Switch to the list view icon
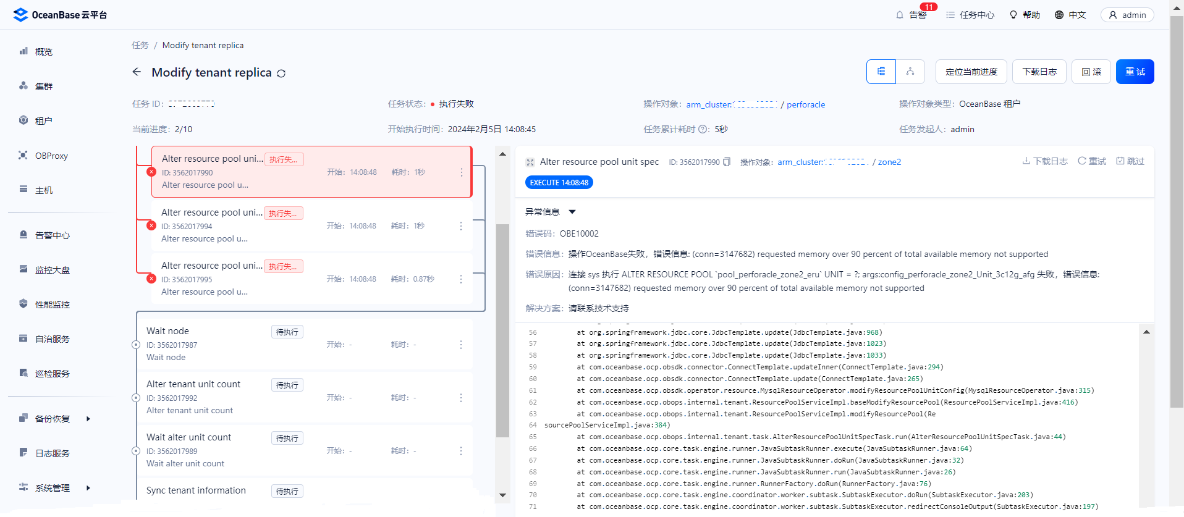Image resolution: width=1184 pixels, height=517 pixels. click(x=881, y=72)
